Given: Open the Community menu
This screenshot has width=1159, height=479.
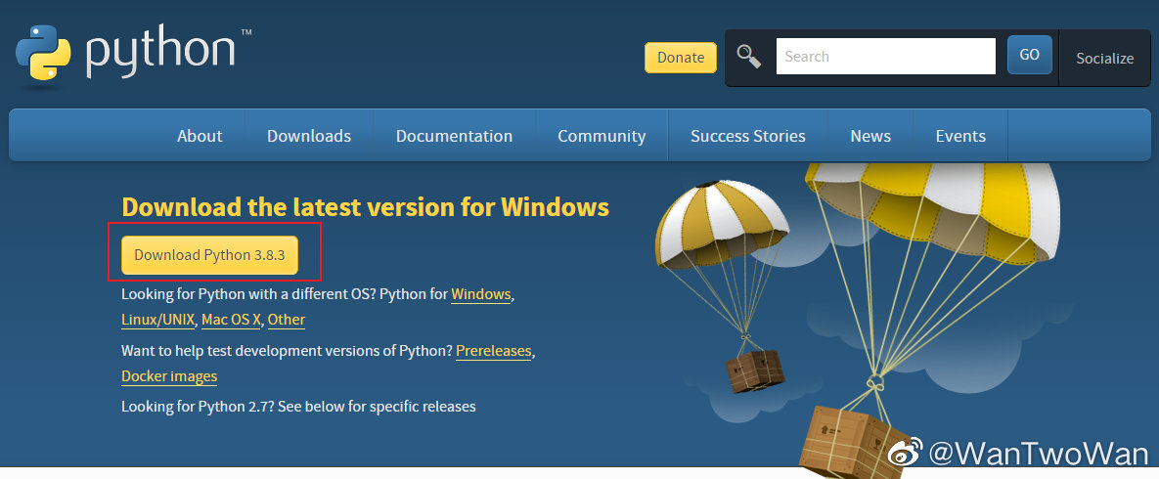Looking at the screenshot, I should pyautogui.click(x=602, y=136).
